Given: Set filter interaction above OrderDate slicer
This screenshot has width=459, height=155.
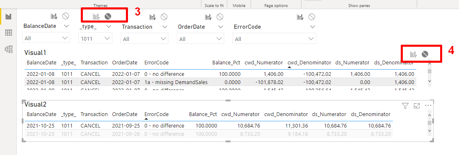Looking at the screenshot, I should point(208,17).
